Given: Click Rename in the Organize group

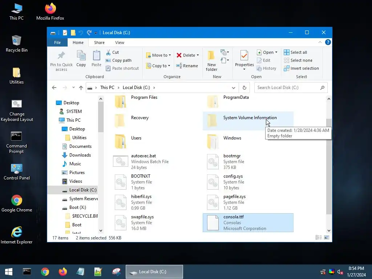Looking at the screenshot, I should (x=187, y=66).
